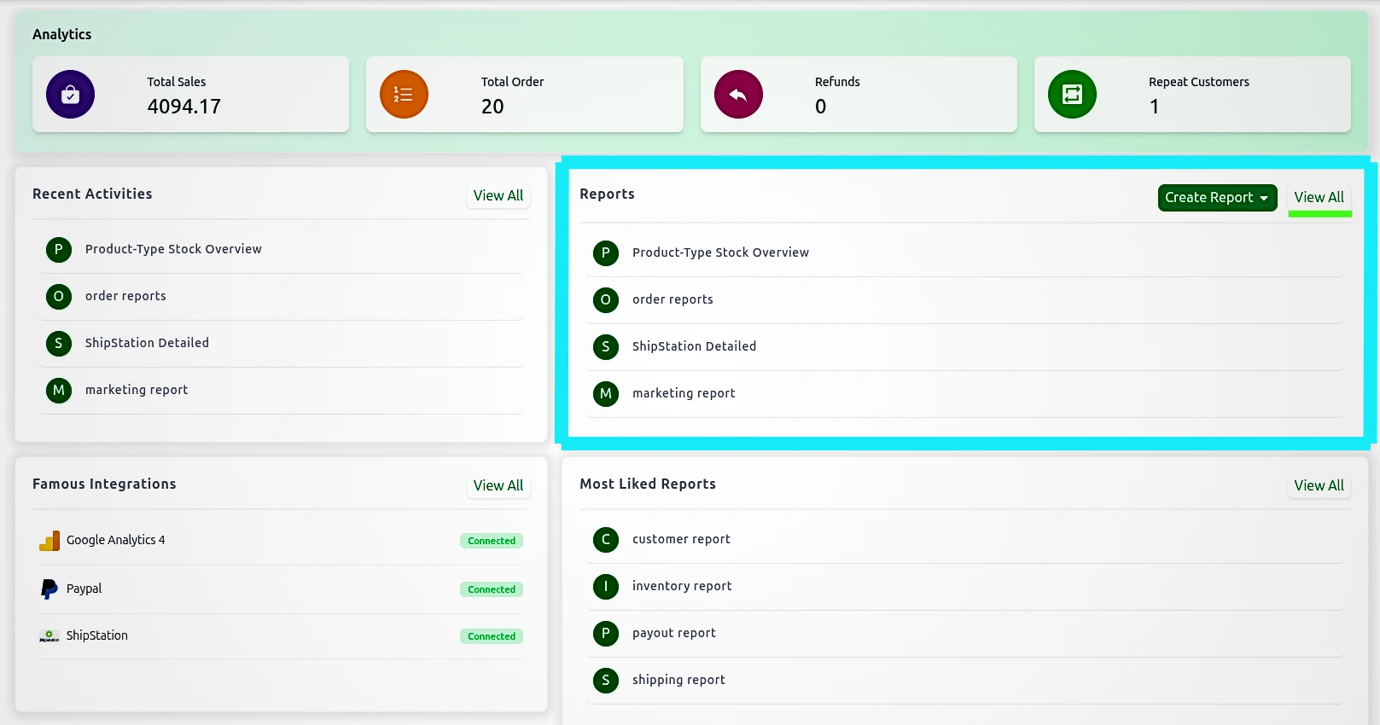Click Connected badge next to Paypal

492,589
